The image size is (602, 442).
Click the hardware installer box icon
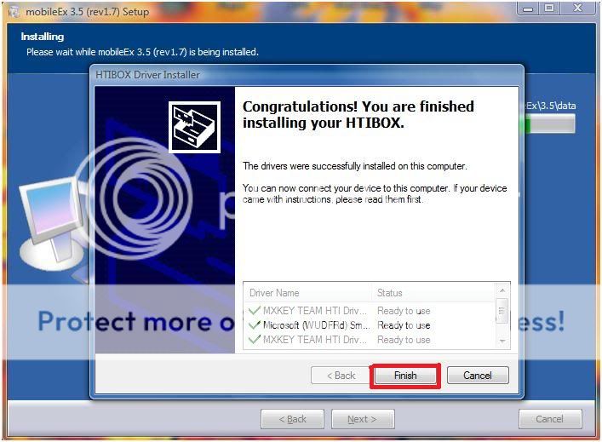tap(194, 127)
